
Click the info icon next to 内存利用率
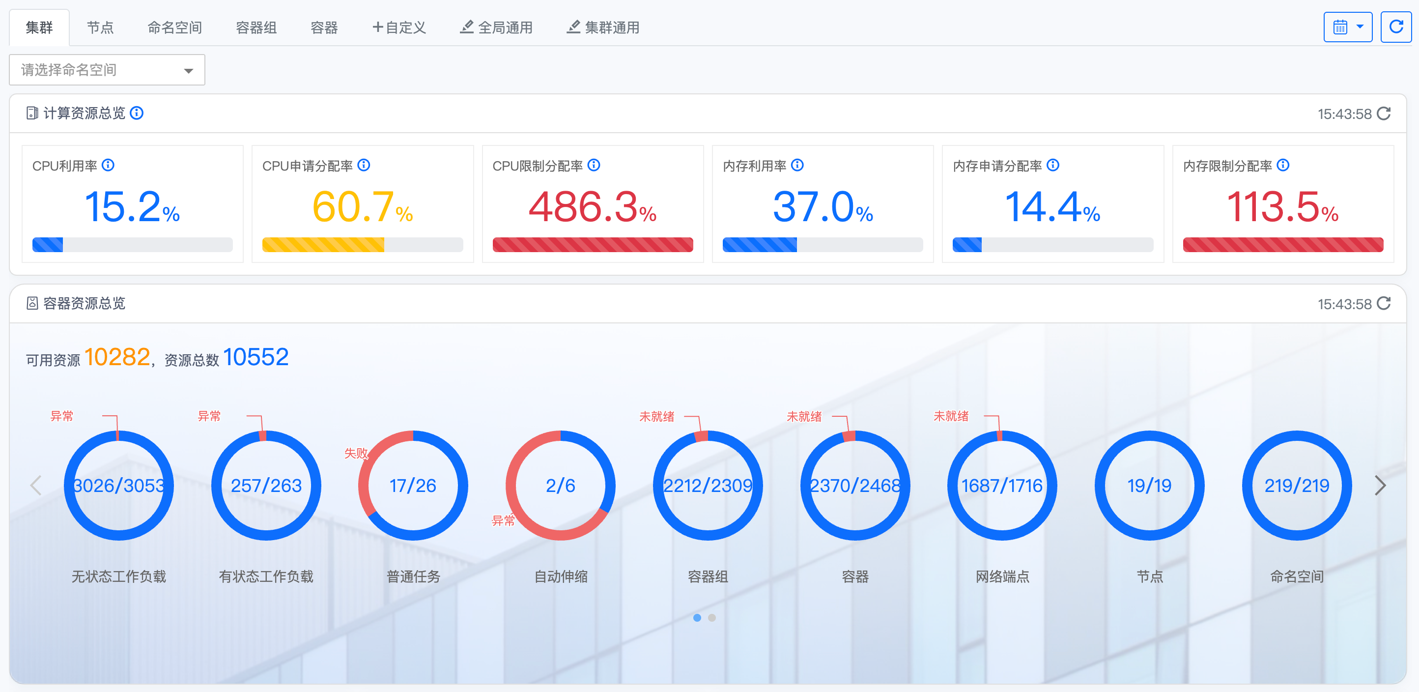tap(797, 165)
